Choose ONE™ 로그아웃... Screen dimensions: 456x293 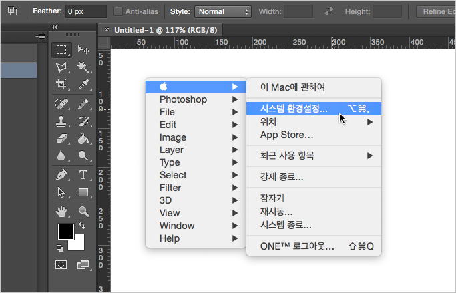(x=314, y=246)
